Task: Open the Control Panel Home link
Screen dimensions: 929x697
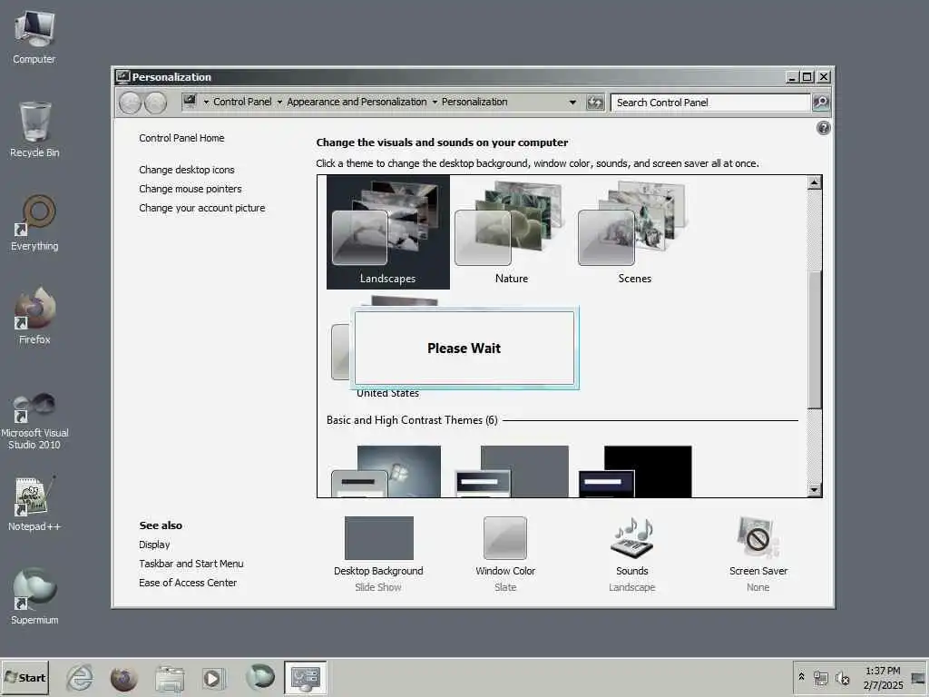Action: coord(181,138)
